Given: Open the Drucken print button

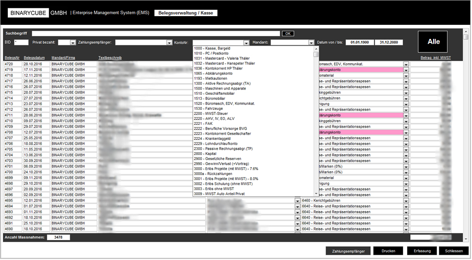Looking at the screenshot, I should pyautogui.click(x=388, y=251).
